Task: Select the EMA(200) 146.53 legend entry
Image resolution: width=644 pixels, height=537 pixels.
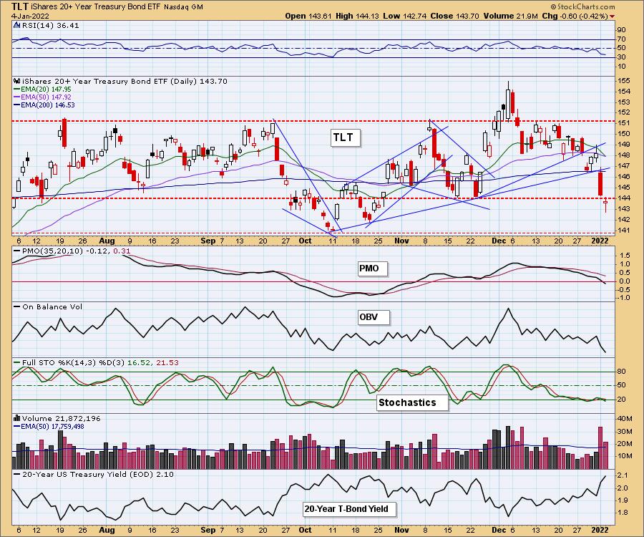Action: point(44,105)
